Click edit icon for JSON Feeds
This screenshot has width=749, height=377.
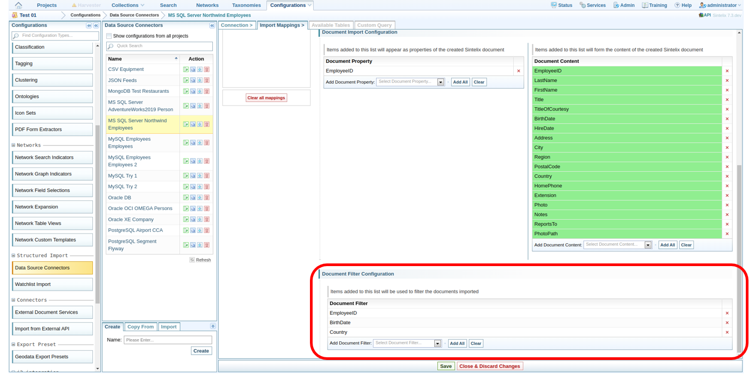pyautogui.click(x=186, y=81)
